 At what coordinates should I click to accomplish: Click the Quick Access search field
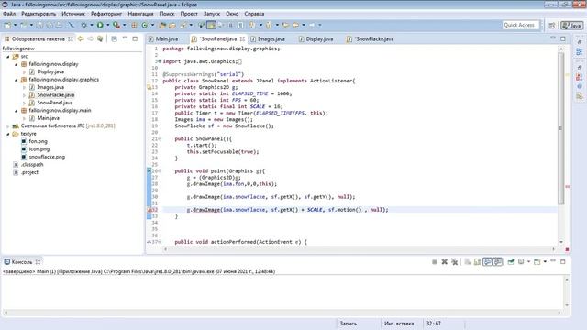(521, 25)
